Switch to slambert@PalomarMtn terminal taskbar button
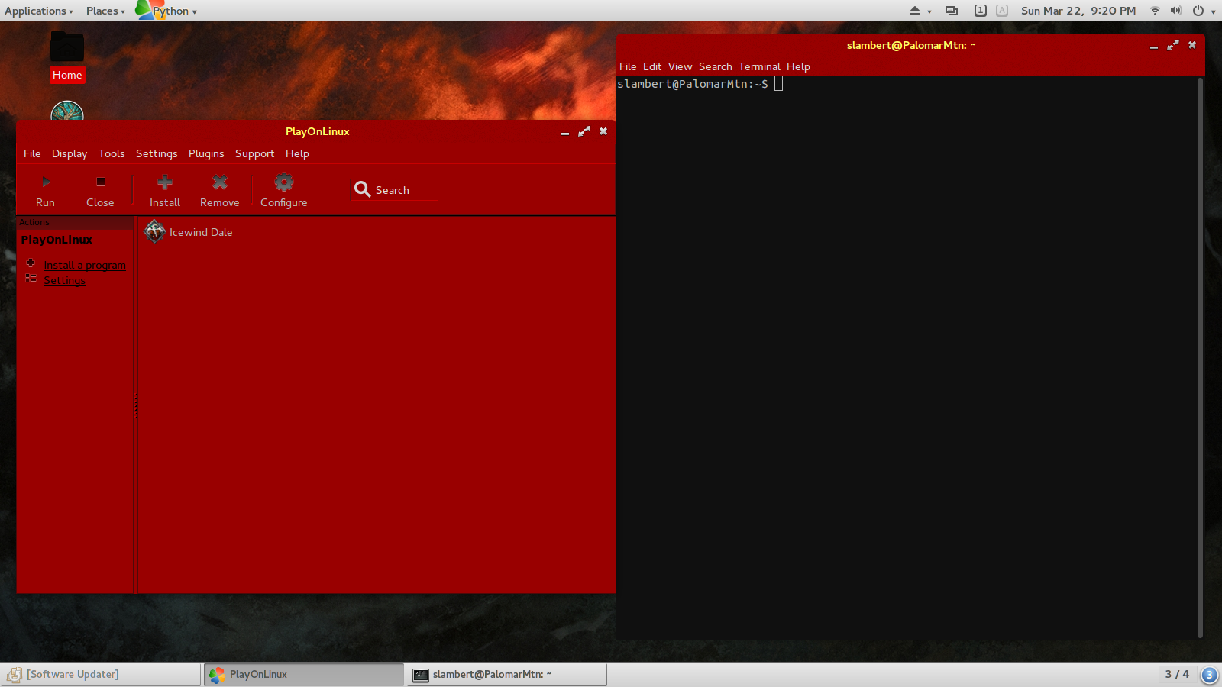The image size is (1222, 687). [507, 675]
